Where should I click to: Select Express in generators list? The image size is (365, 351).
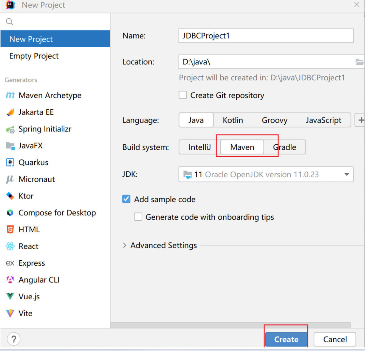(55, 263)
